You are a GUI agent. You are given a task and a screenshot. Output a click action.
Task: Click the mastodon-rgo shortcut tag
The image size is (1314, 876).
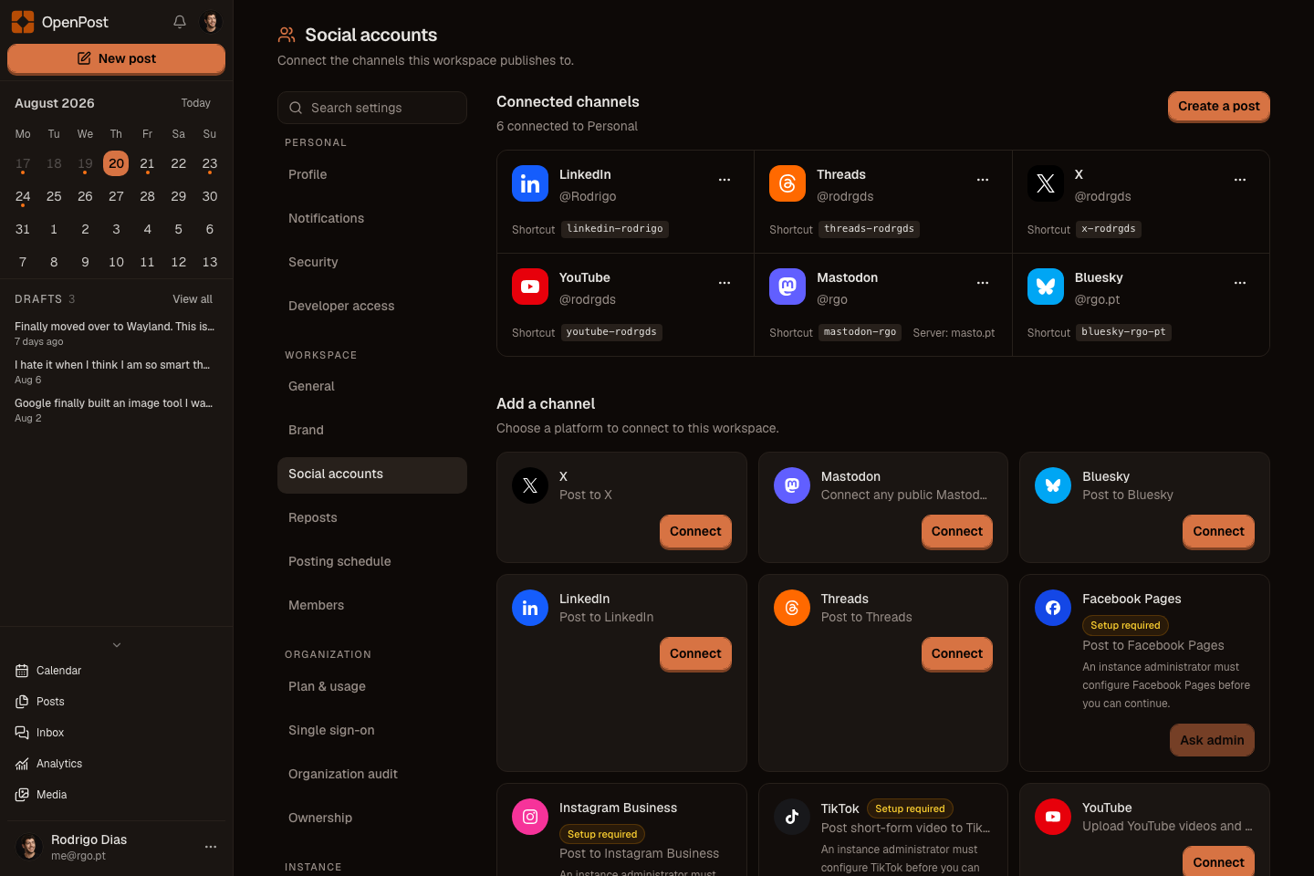[860, 332]
